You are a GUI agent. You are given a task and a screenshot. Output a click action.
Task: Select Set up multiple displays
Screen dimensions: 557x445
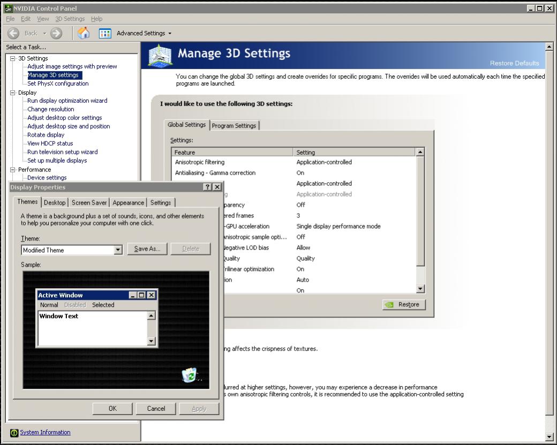57,161
